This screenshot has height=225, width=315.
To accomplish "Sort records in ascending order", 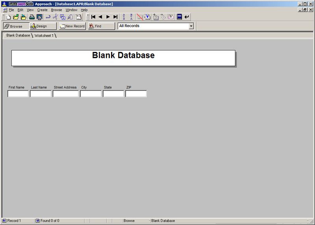I will pyautogui.click(x=124, y=17).
